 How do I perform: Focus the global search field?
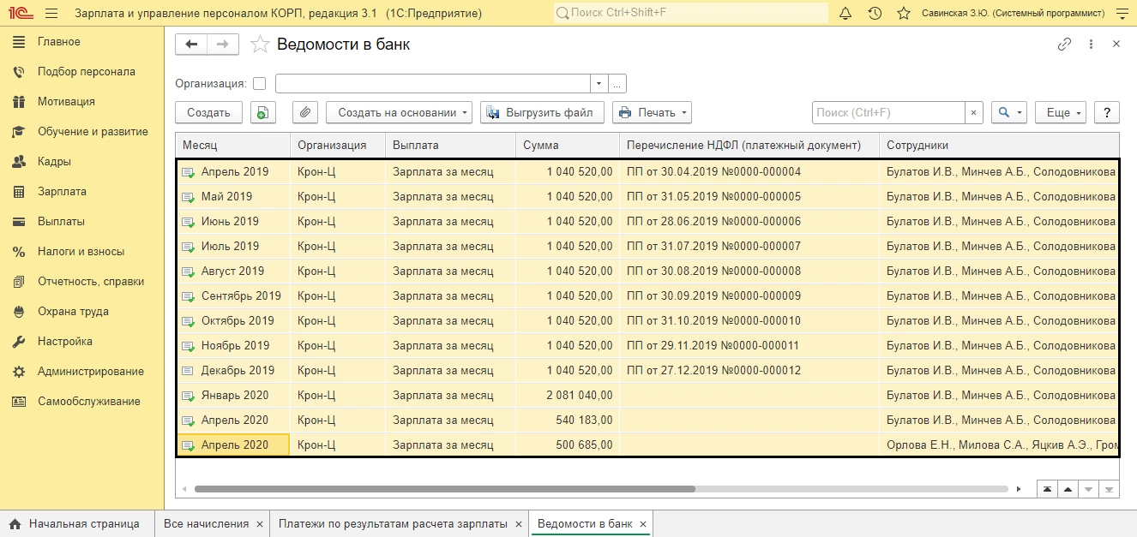pyautogui.click(x=691, y=13)
